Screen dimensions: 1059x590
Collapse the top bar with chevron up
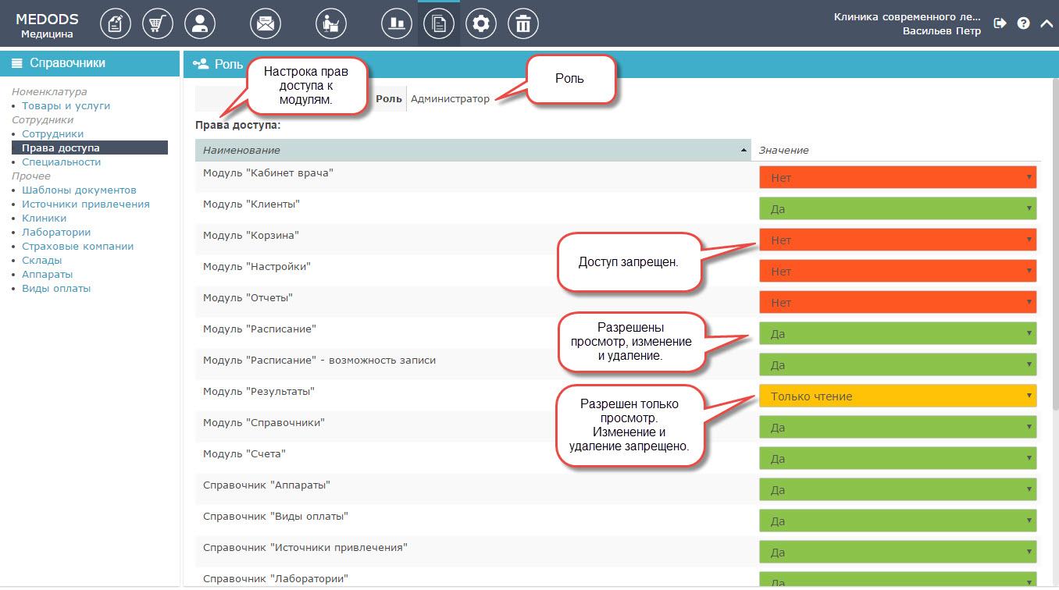pos(1047,23)
